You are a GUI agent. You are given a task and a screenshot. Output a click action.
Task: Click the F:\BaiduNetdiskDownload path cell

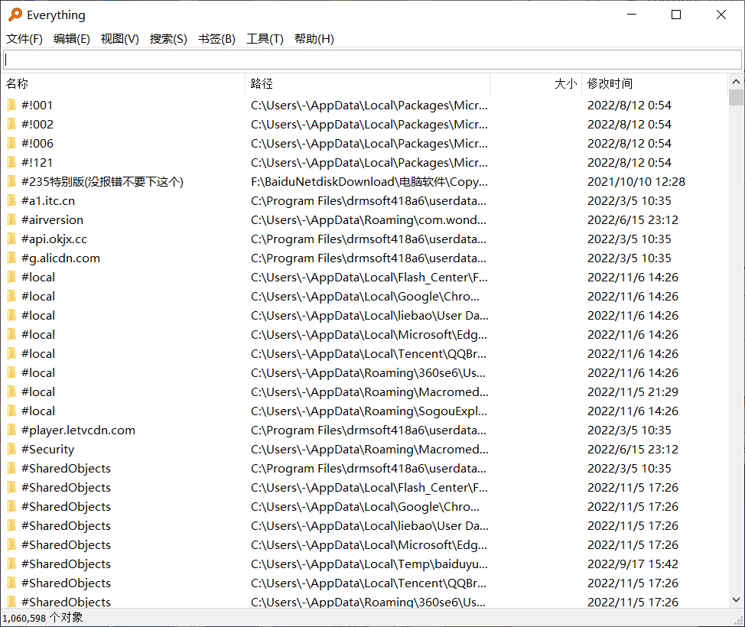[x=369, y=181]
